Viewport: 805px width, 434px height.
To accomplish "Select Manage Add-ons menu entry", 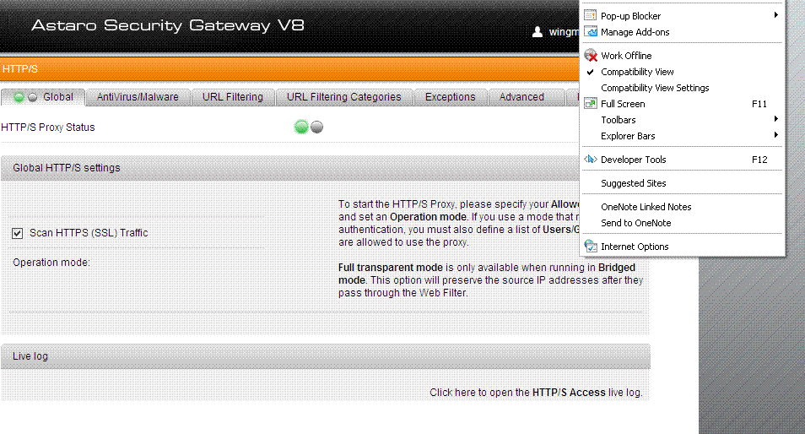I will (683, 32).
